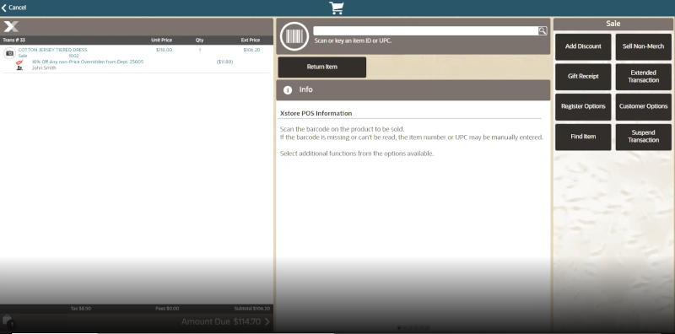Click the Xstore POS Information heading
The image size is (675, 334).
click(x=316, y=114)
